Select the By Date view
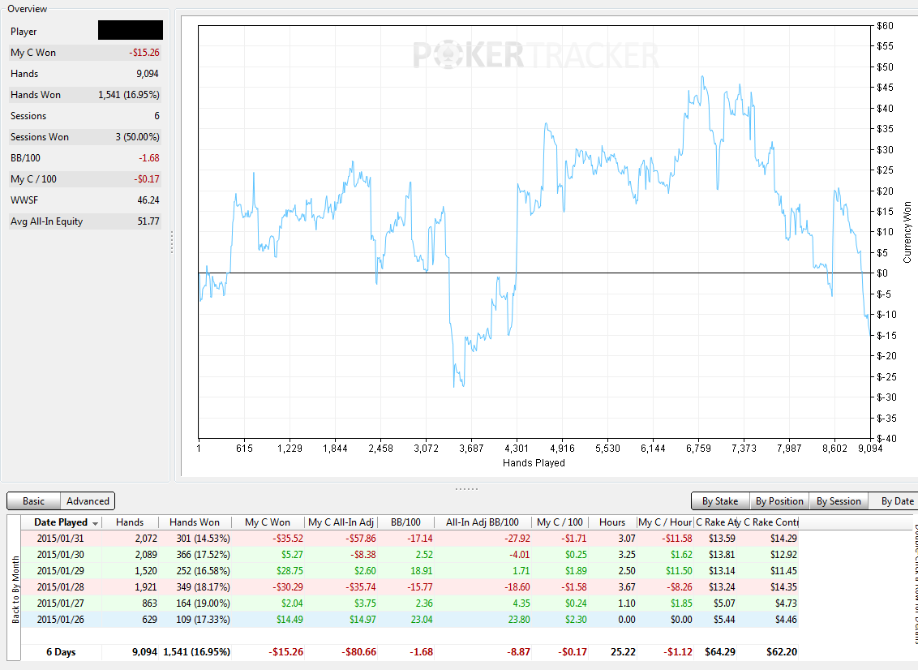Image resolution: width=918 pixels, height=670 pixels. click(897, 501)
